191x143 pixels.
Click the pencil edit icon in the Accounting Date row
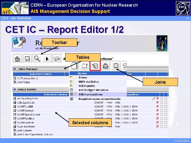(x=154, y=98)
